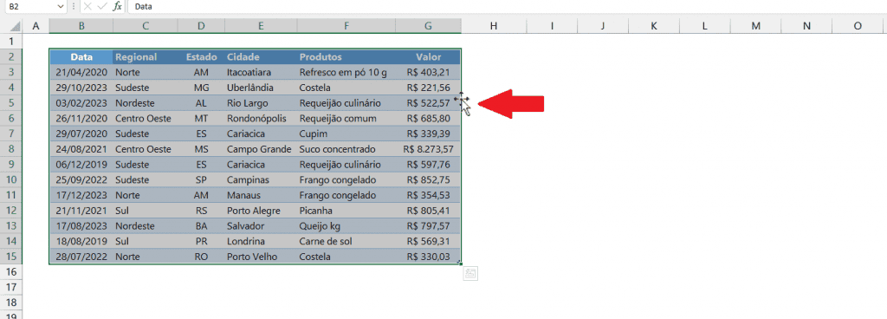Select row 1 header
This screenshot has width=887, height=319.
[11, 42]
